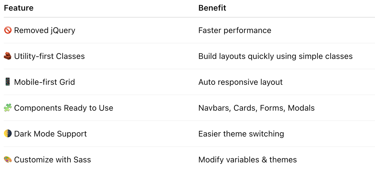Click the paint palette emoji by Customize with Sass
Viewport: 375px width, 169px height.
8,160
